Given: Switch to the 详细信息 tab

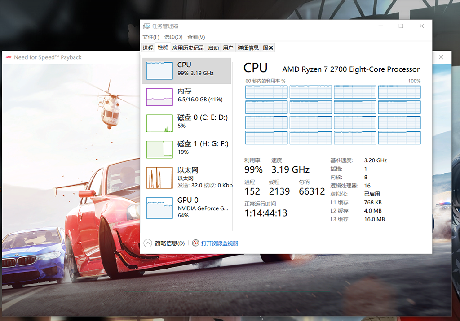Looking at the screenshot, I should (x=248, y=48).
